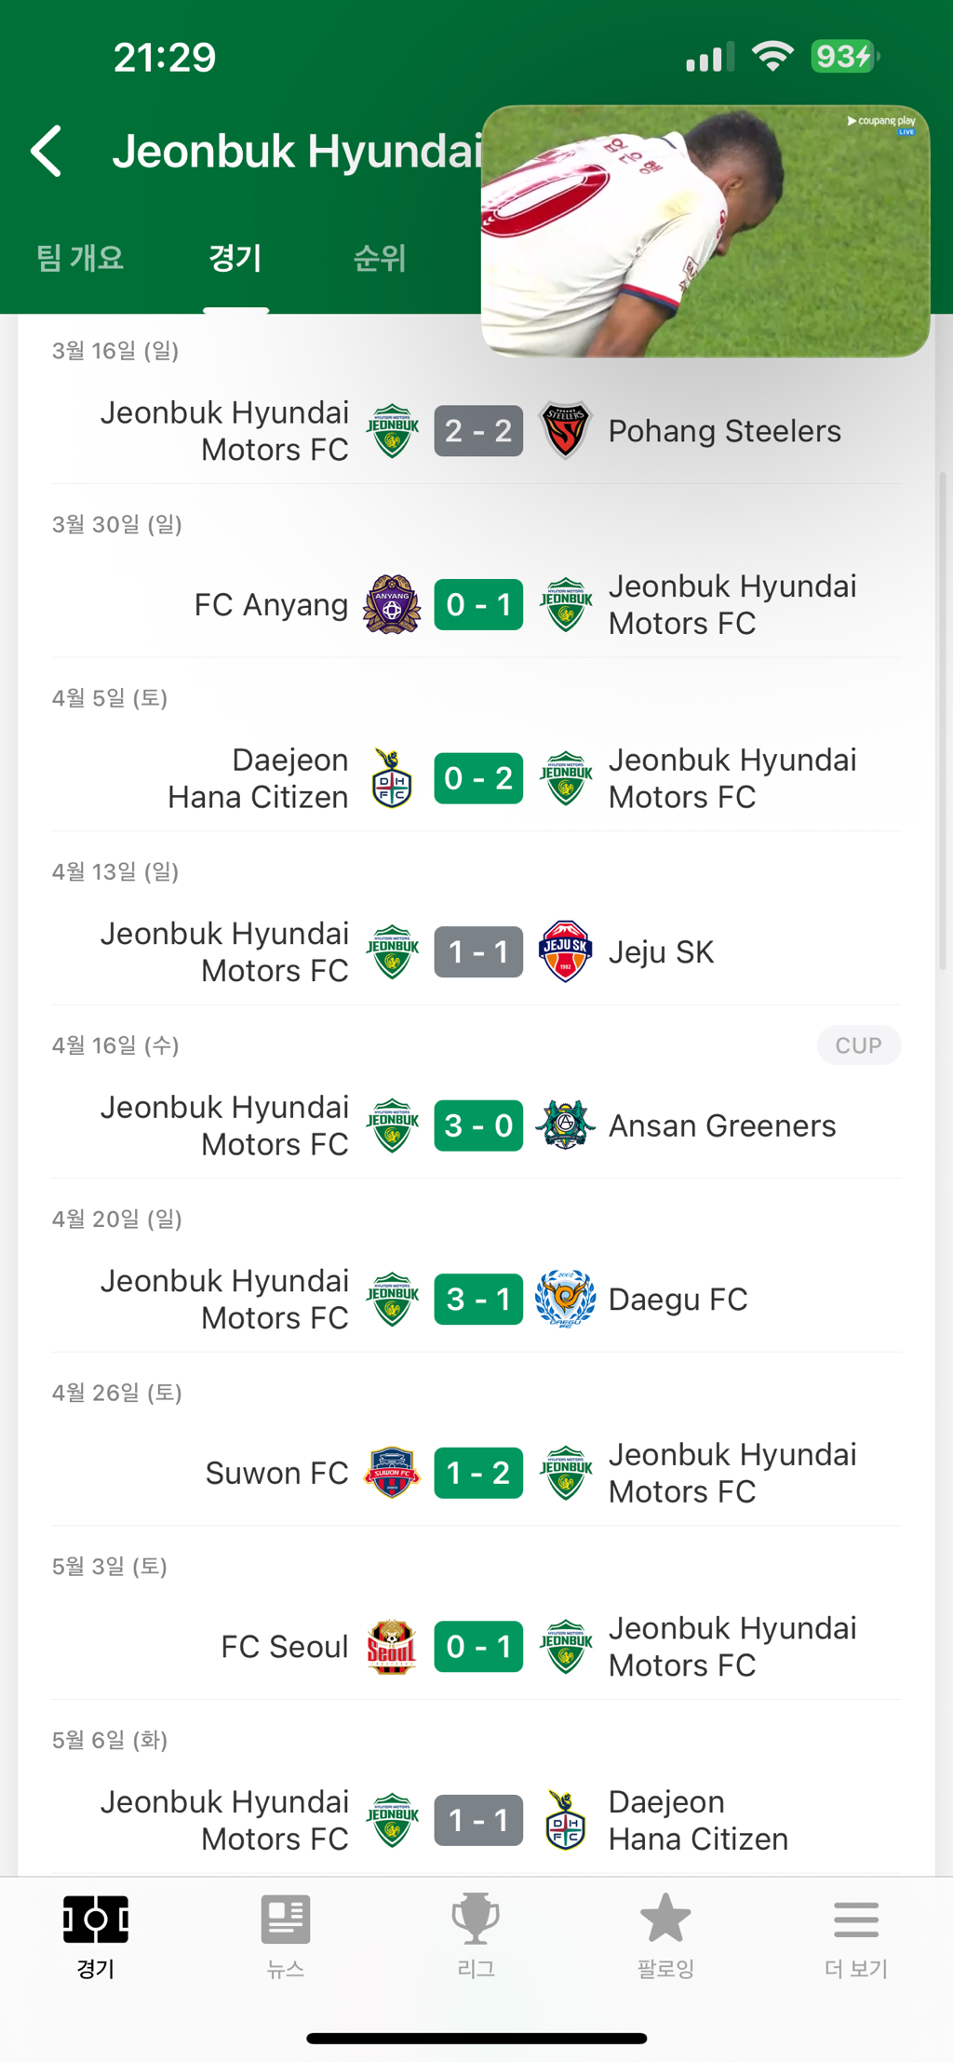Image resolution: width=953 pixels, height=2062 pixels.
Task: Tap the Pohang Steelers crest
Action: (565, 431)
